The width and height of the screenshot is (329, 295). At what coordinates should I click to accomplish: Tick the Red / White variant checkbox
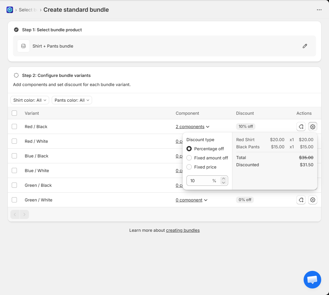pos(14,141)
